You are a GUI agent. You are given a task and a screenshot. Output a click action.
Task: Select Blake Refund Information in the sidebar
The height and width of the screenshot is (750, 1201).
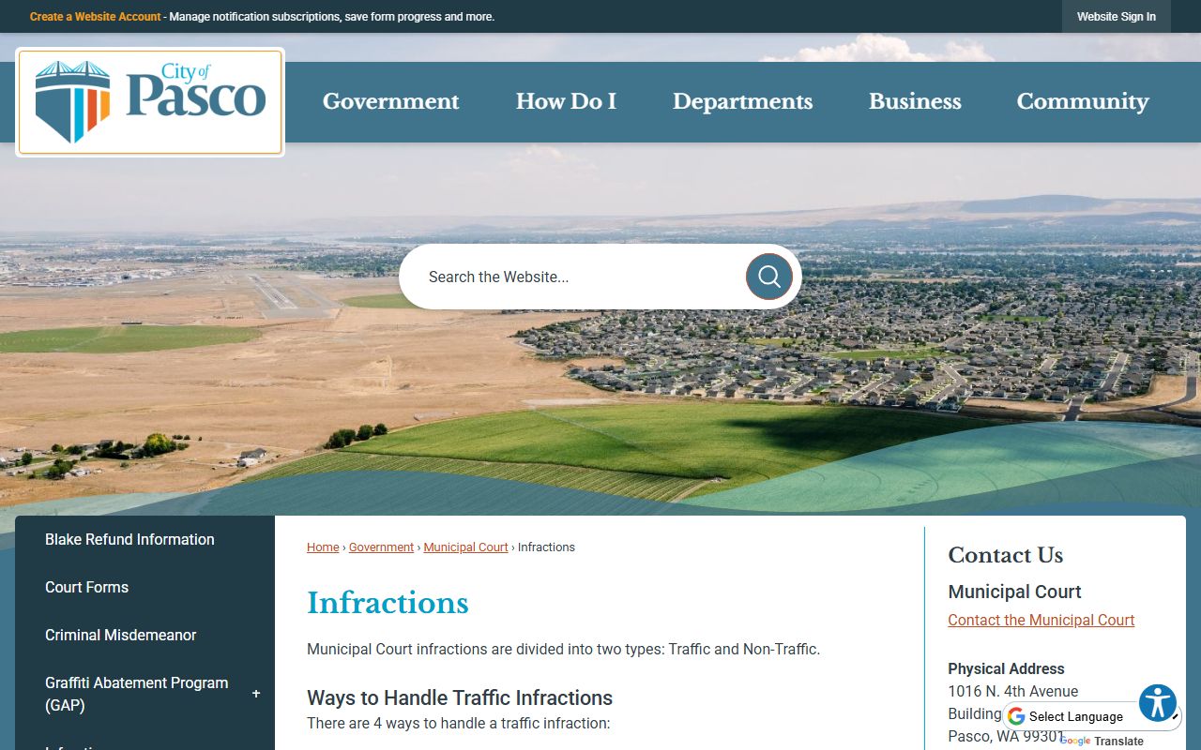[129, 539]
